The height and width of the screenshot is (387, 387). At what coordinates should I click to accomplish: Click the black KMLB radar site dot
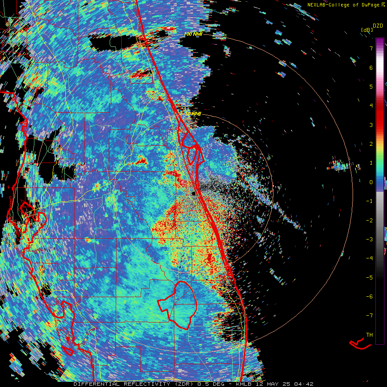(x=193, y=193)
